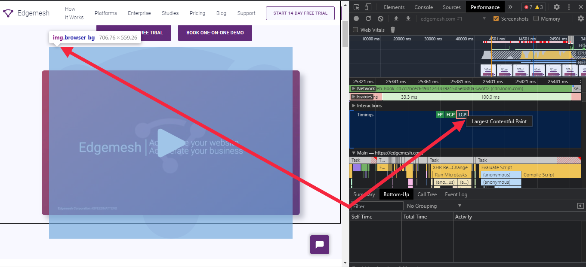586x267 pixels.
Task: Click the LCP timing marker
Action: (x=462, y=115)
